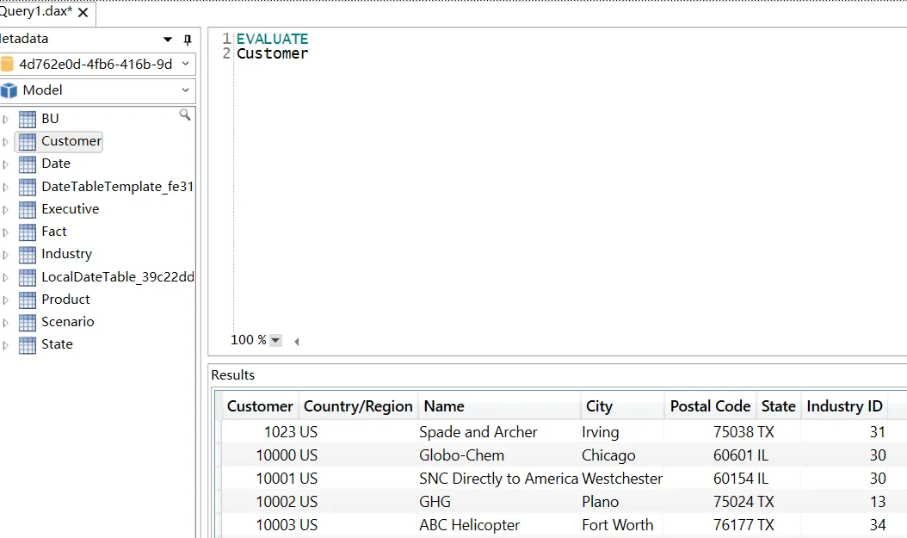This screenshot has height=538, width=907.
Task: Expand the Industry table node
Action: (6, 255)
